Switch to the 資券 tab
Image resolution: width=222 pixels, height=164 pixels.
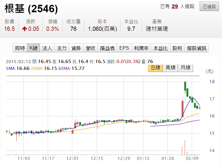point(76,48)
